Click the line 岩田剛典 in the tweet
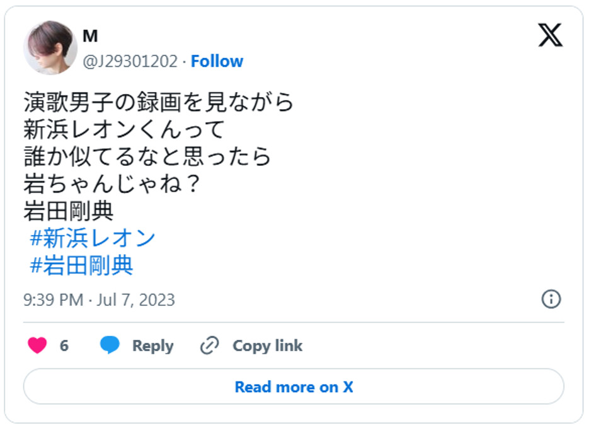Screen dimensions: 589x430 (x=70, y=209)
